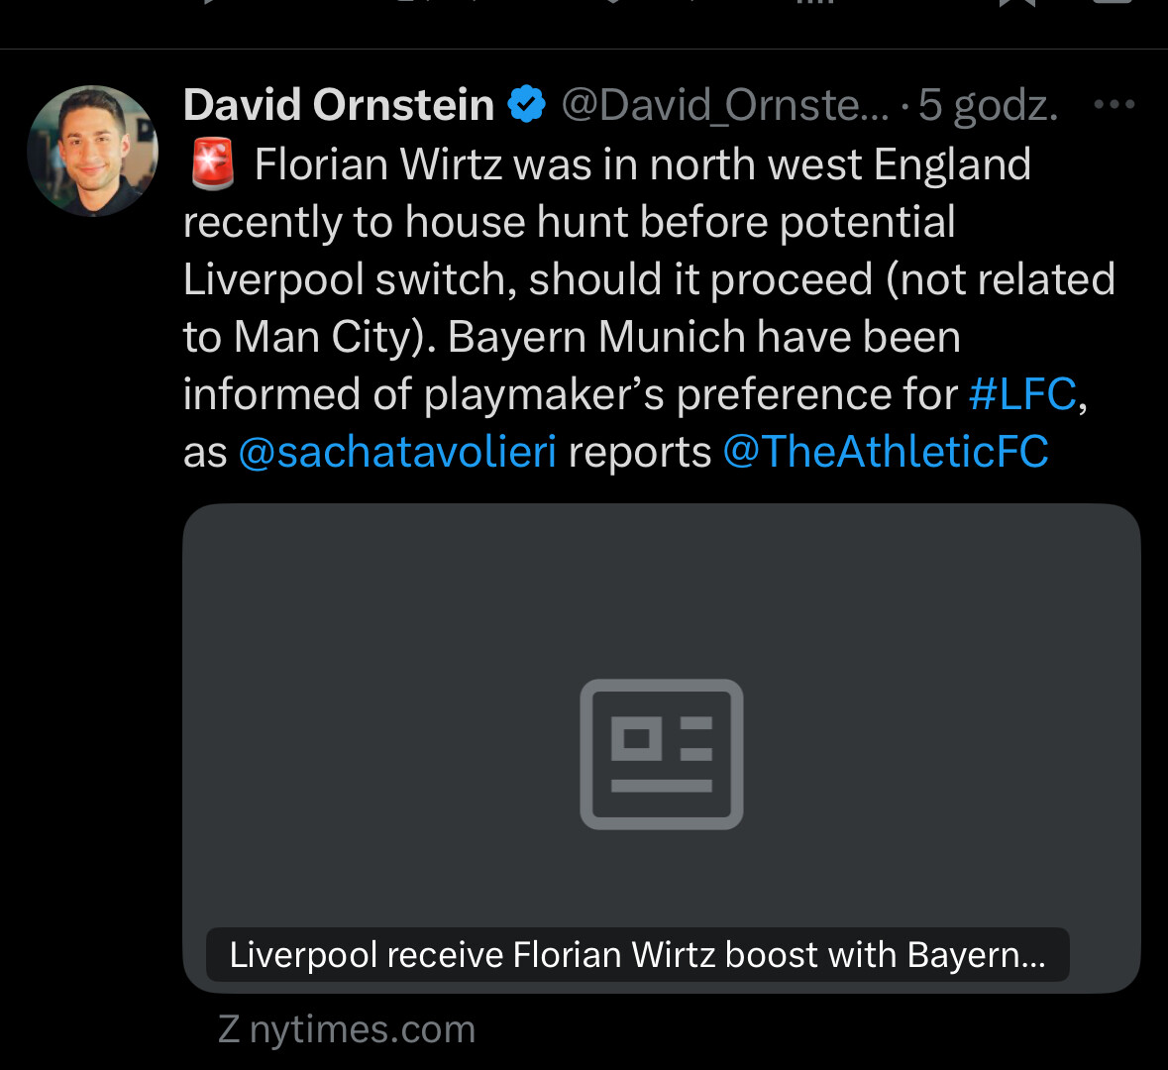Screen dimensions: 1168x1070
Task: Bookmark the previous post above
Action: [x=1017, y=3]
